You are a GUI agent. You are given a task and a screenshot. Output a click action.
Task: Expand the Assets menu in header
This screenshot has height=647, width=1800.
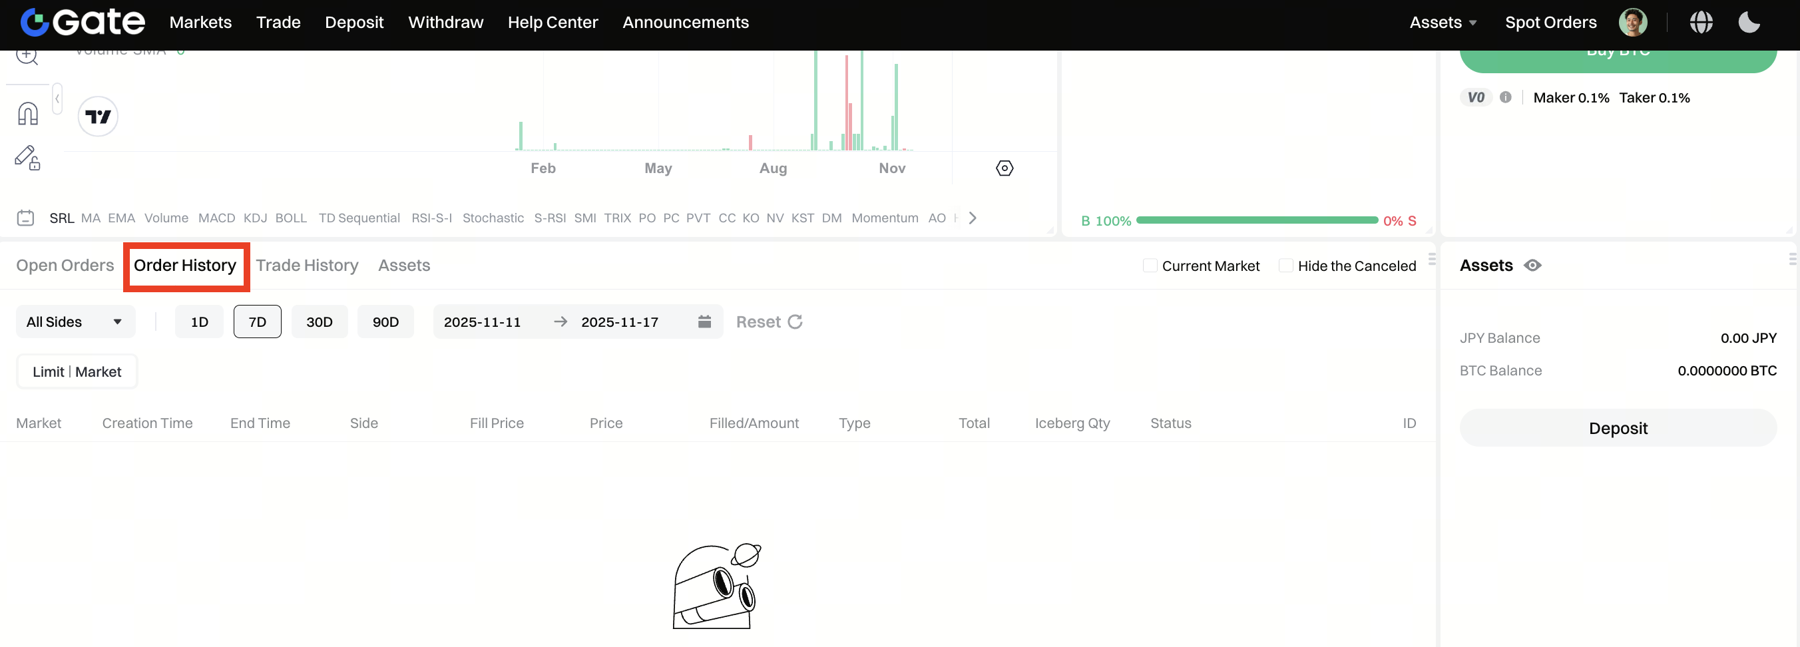pyautogui.click(x=1443, y=23)
